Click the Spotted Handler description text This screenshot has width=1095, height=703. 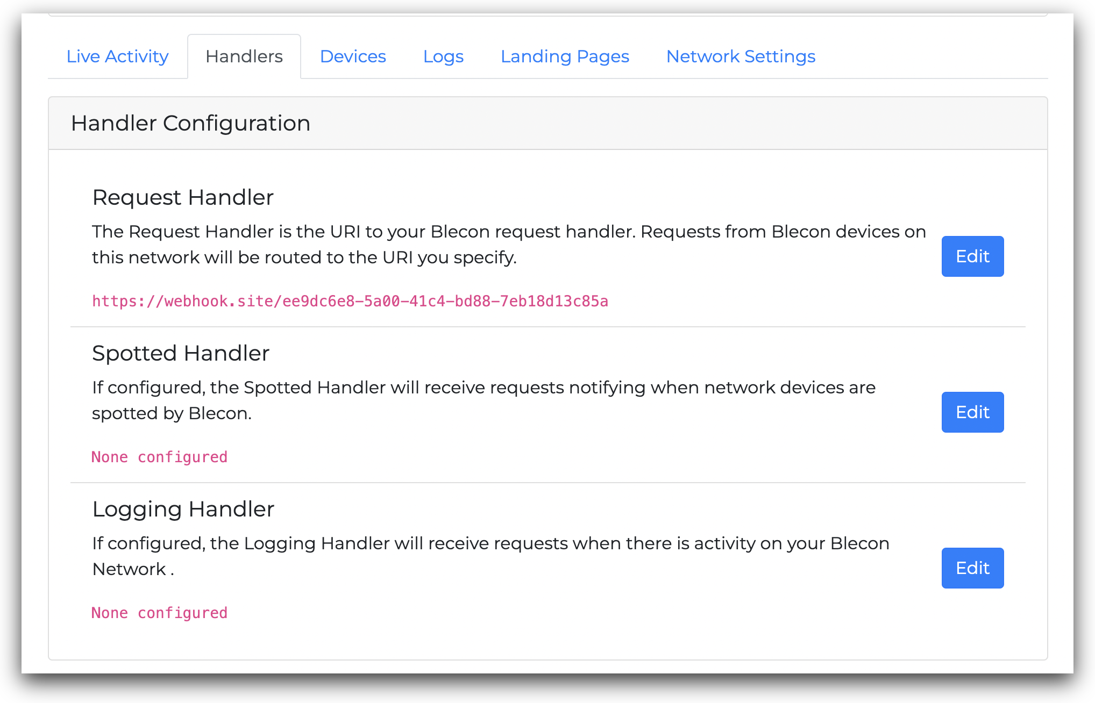pos(483,400)
